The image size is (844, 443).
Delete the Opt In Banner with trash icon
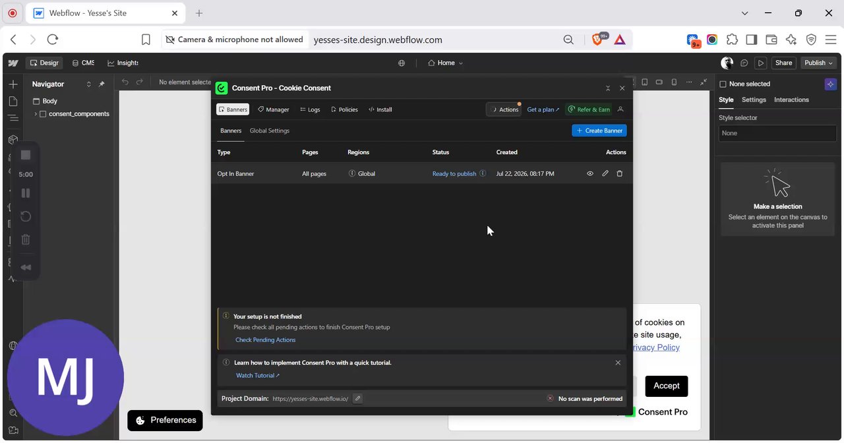tap(620, 173)
